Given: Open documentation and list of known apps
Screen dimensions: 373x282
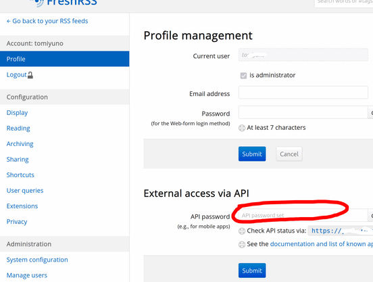Looking at the screenshot, I should tap(322, 244).
